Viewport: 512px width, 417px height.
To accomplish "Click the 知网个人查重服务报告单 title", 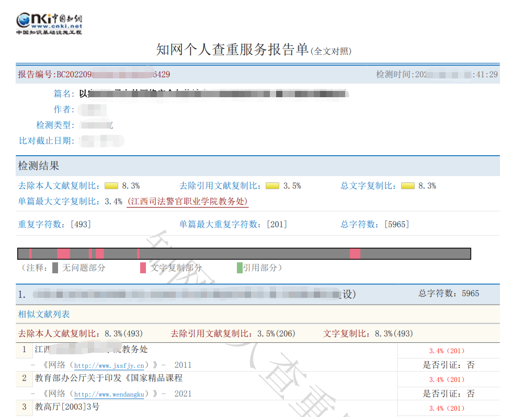I will click(233, 49).
